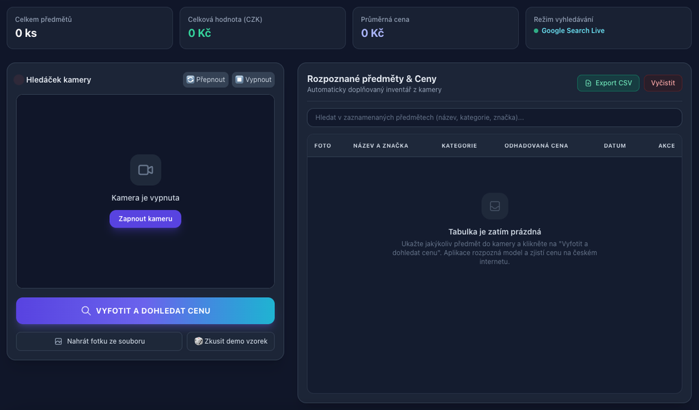Screen dimensions: 699x410
Task: Try the Zkusit demo vzorek button
Action: [231, 341]
